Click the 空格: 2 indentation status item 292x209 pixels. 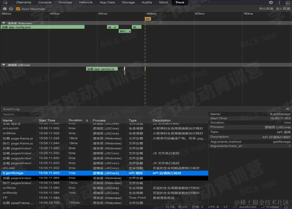click(x=197, y=207)
